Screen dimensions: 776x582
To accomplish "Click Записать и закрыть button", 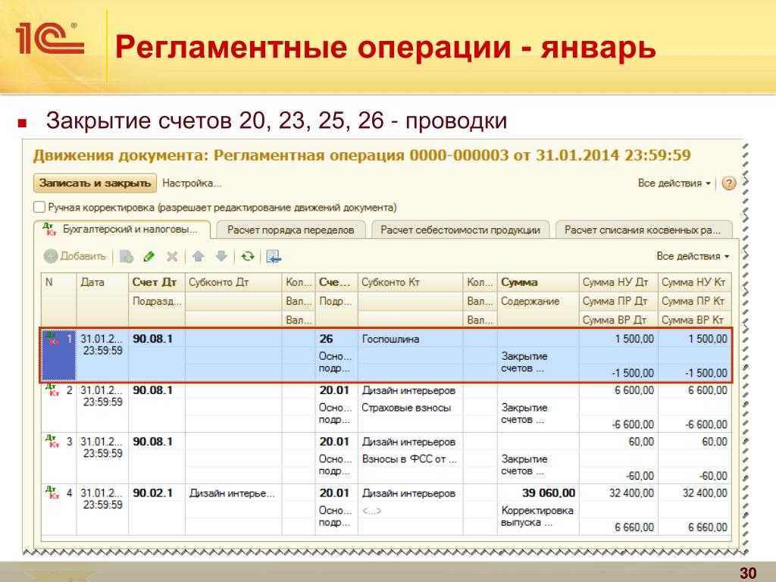I will 95,183.
